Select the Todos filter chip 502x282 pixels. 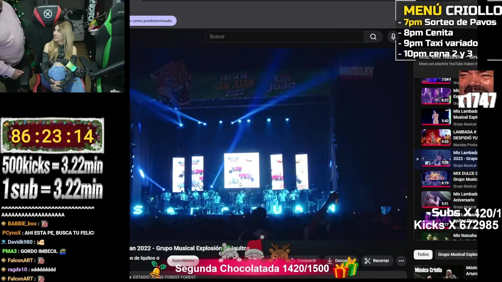423,254
